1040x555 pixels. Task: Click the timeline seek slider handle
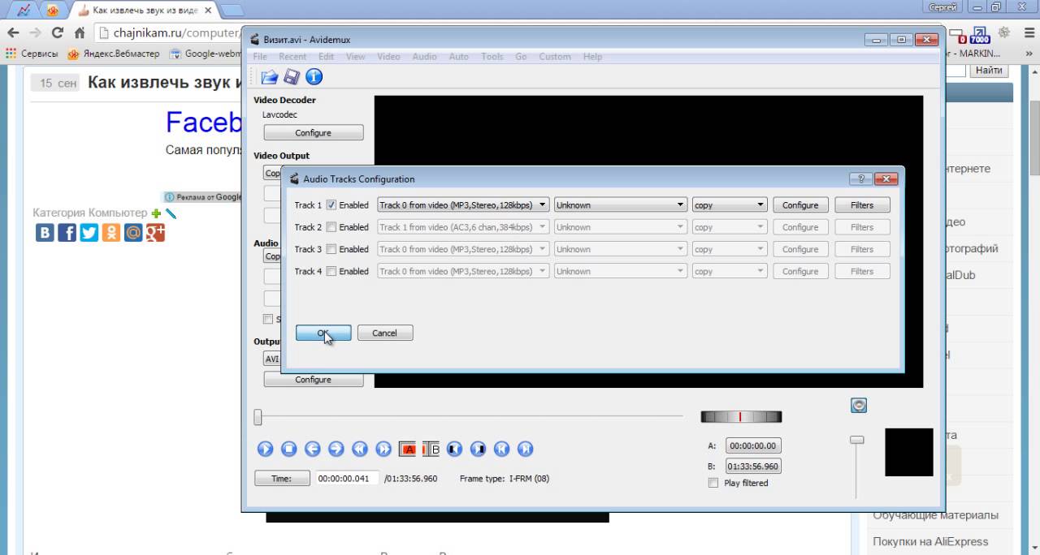click(258, 417)
